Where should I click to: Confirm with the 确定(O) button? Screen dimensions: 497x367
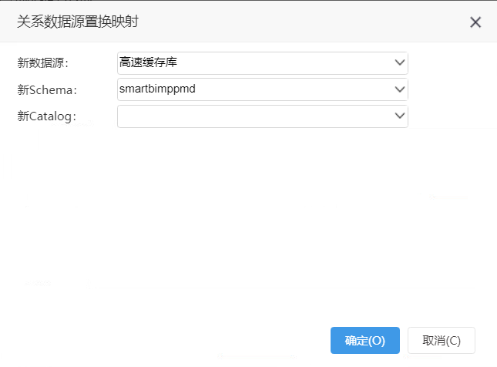pyautogui.click(x=364, y=340)
